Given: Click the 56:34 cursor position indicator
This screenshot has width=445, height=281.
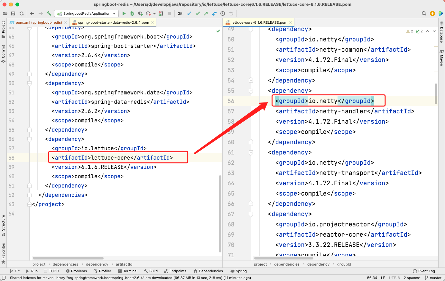Looking at the screenshot, I should pos(372,278).
